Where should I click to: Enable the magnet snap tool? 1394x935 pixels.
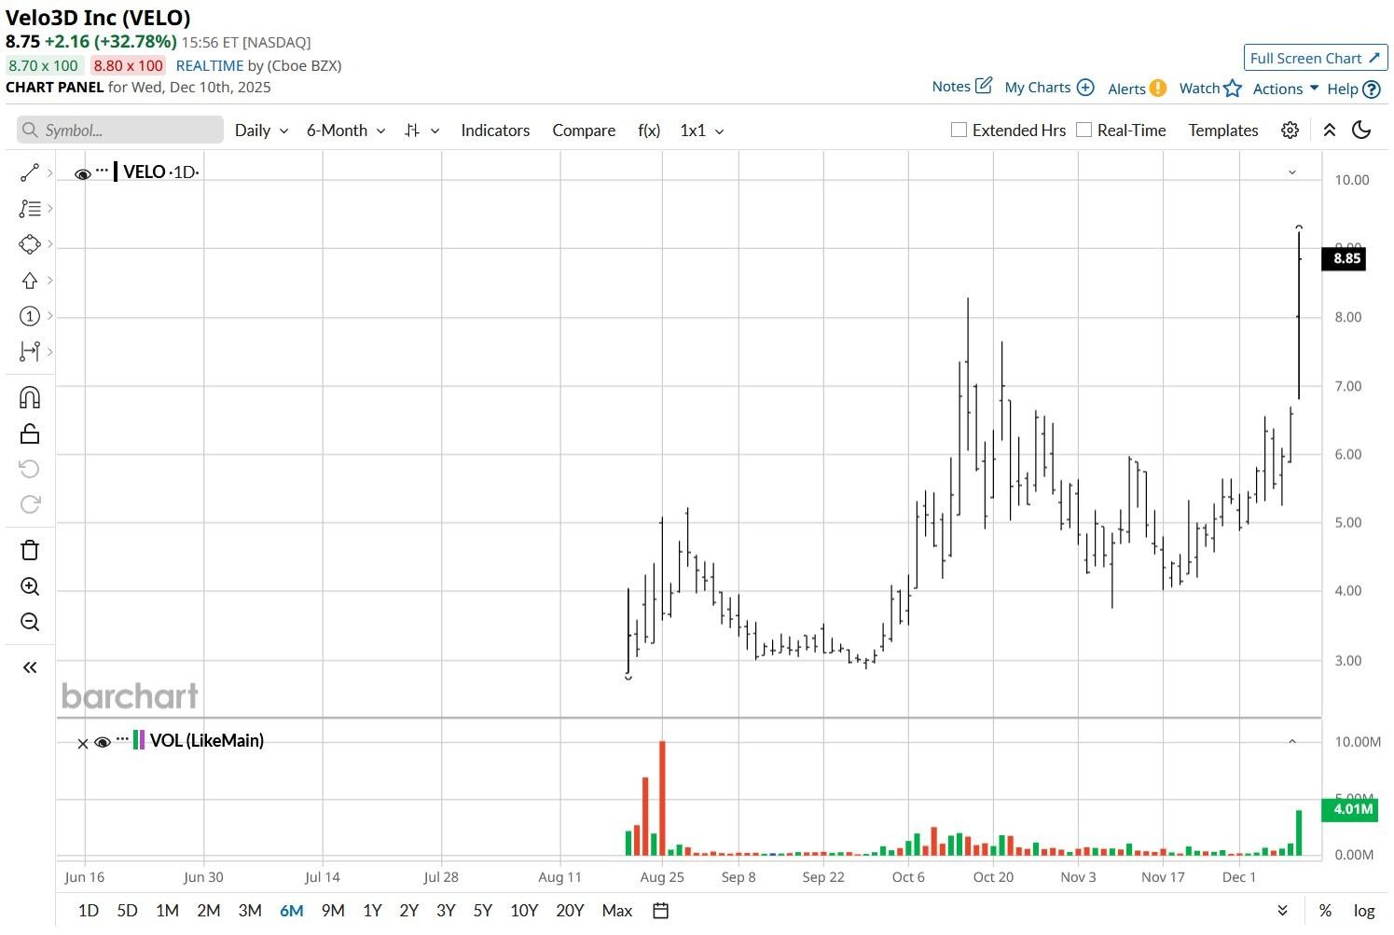click(29, 396)
